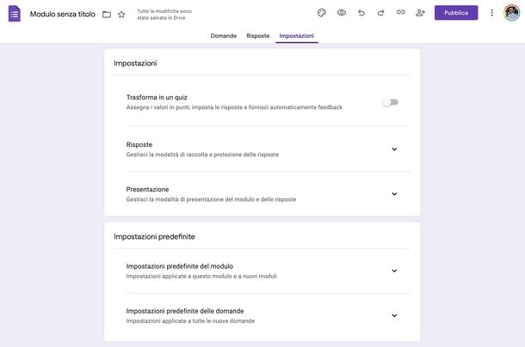
Task: Open the three-dot more options menu
Action: [x=492, y=13]
